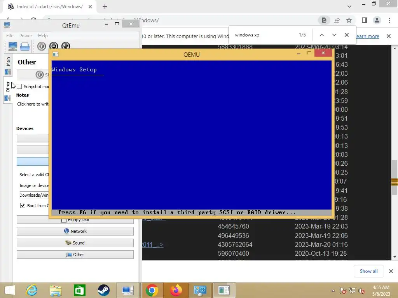Reload the page in Chrome
This screenshot has width=398, height=298.
point(33,19)
